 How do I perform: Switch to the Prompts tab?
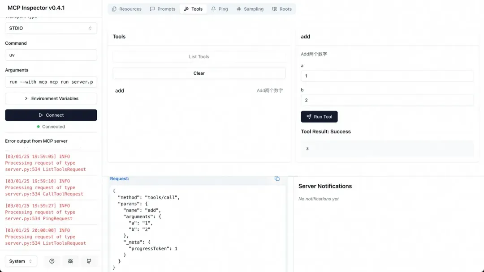(163, 9)
